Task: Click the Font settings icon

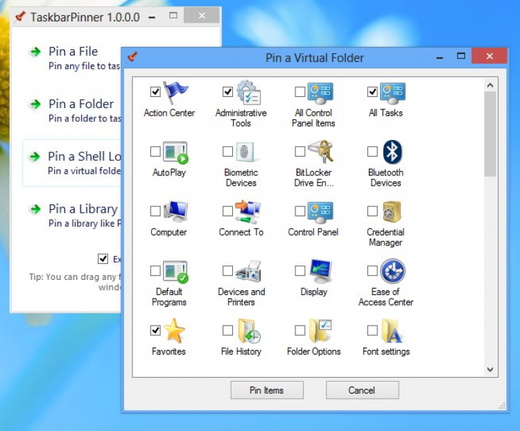Action: (392, 331)
